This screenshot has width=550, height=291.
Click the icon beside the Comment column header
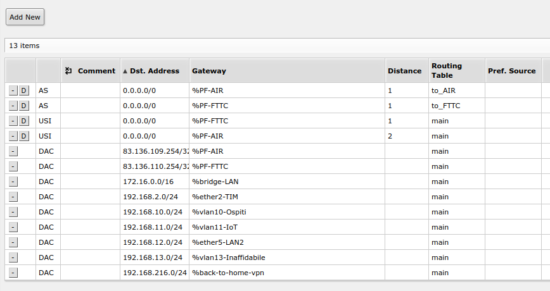pos(69,71)
